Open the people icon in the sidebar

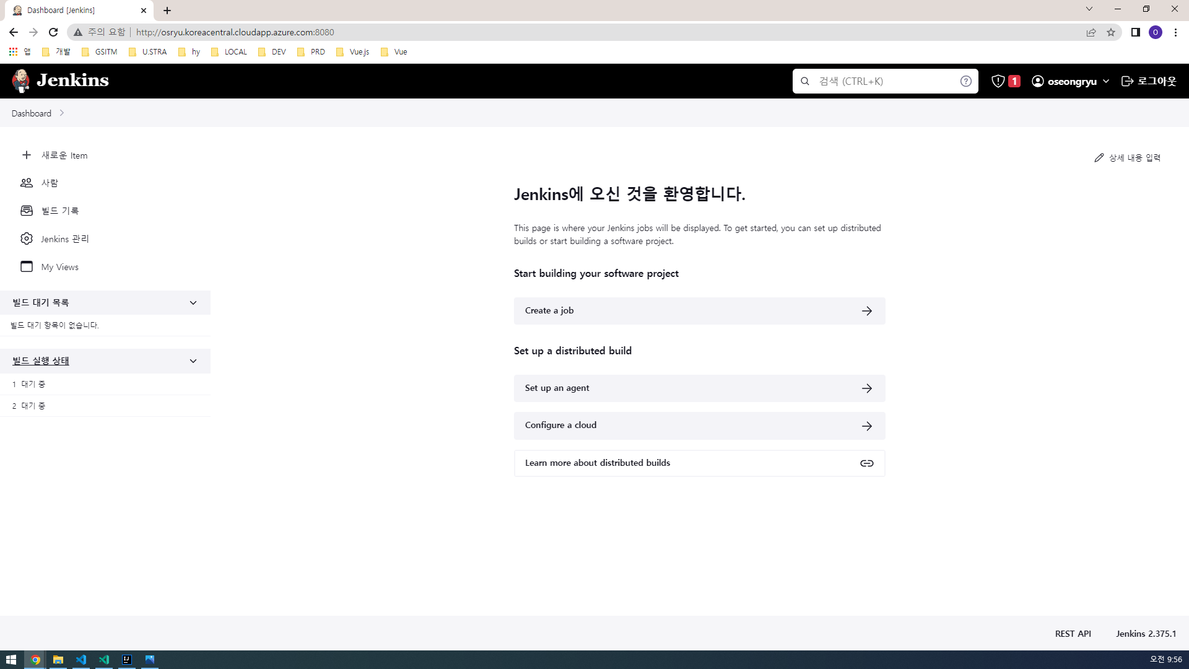coord(27,183)
